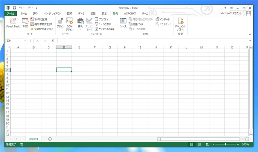258x152 pixels.
Task: Start マクロの記録 macro recording
Action: coord(39,19)
